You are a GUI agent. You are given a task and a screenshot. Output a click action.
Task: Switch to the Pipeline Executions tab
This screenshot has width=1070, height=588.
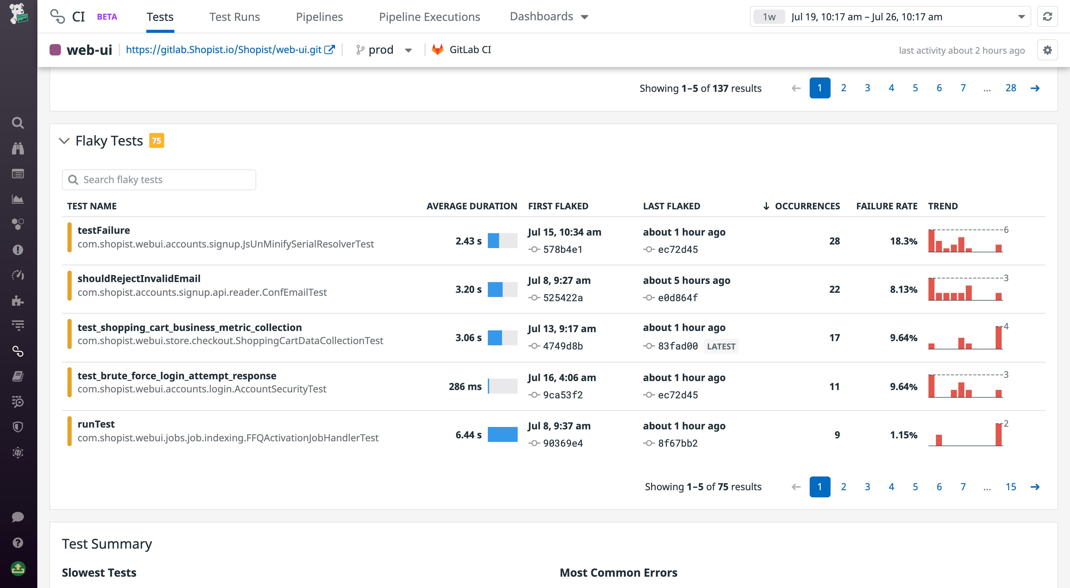(x=430, y=17)
